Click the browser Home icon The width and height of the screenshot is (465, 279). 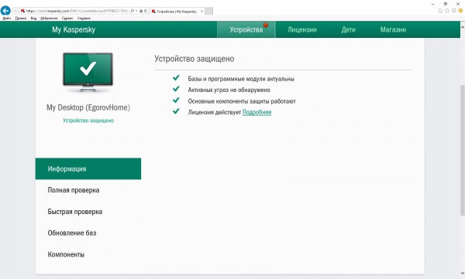coord(440,11)
